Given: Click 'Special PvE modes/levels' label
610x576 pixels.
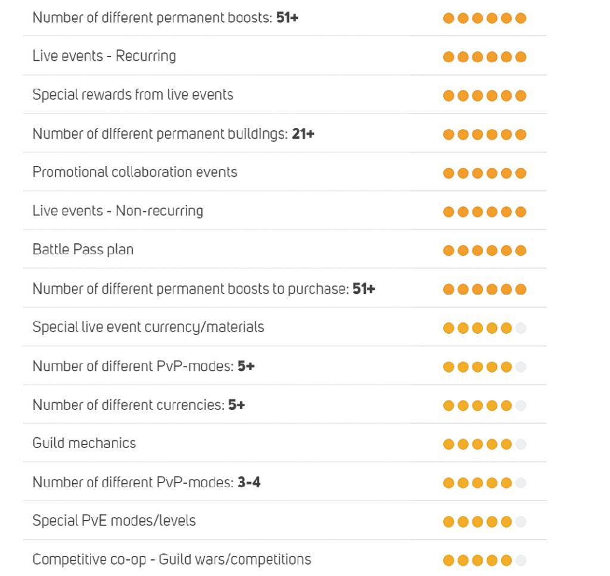Looking at the screenshot, I should click(x=114, y=520).
